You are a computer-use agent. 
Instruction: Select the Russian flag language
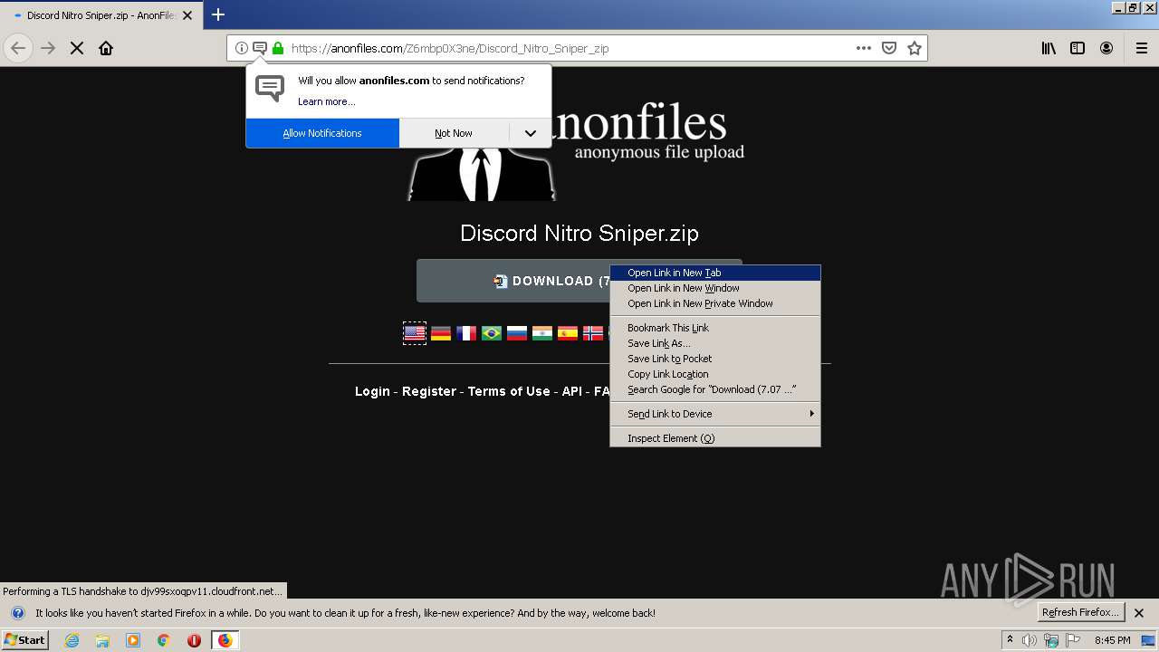coord(517,333)
